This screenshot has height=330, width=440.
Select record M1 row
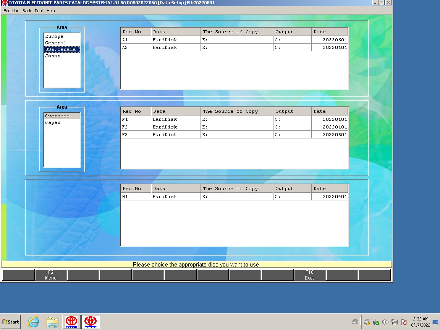[x=234, y=197]
